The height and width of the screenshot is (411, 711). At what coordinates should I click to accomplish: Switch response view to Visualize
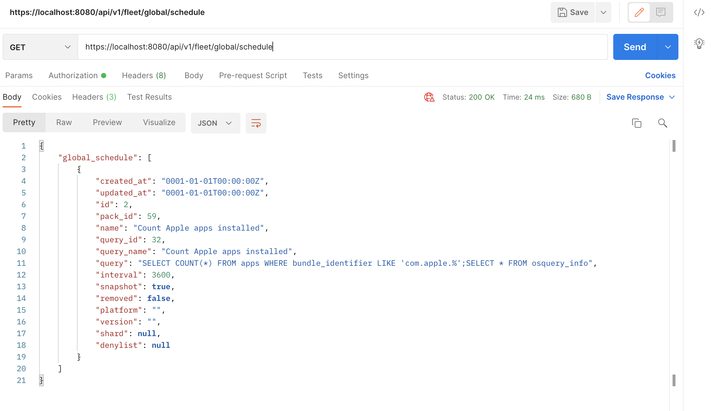coord(159,122)
